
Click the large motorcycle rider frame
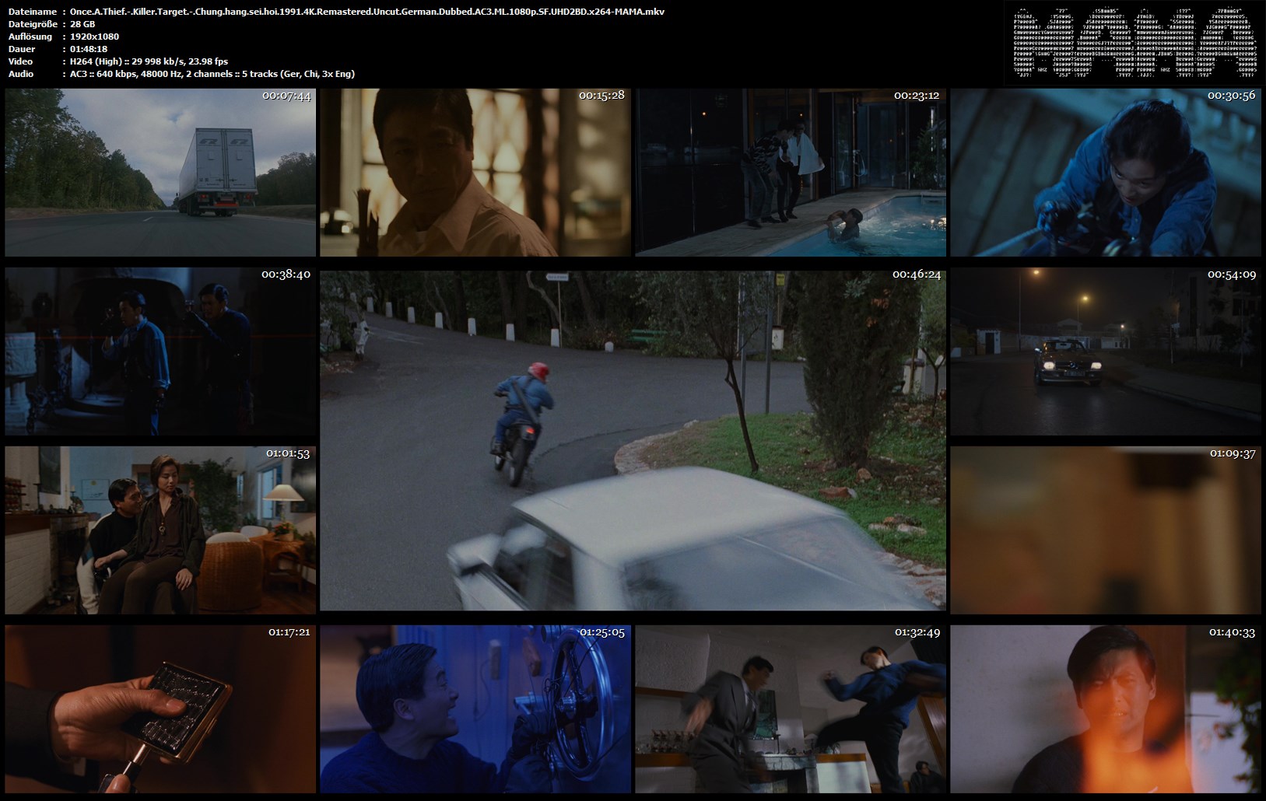[x=633, y=441]
